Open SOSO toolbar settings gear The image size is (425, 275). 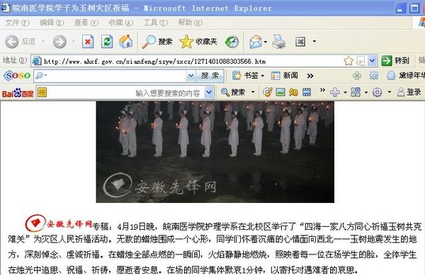tap(374, 76)
